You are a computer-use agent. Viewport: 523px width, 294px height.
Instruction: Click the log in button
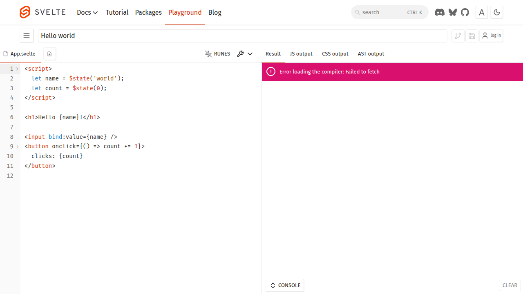(x=491, y=36)
